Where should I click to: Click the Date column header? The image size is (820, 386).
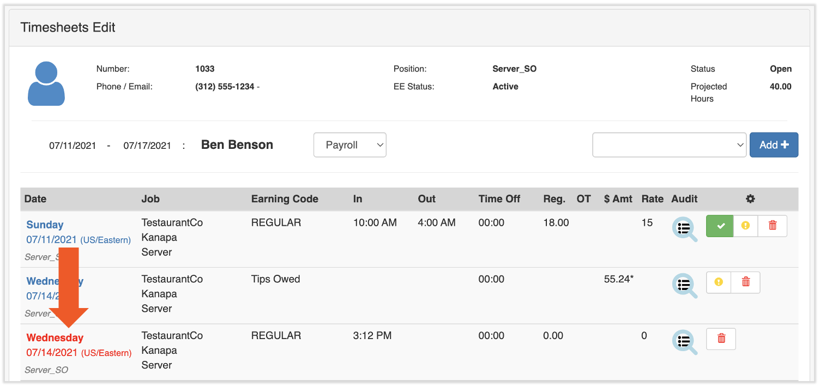(35, 198)
